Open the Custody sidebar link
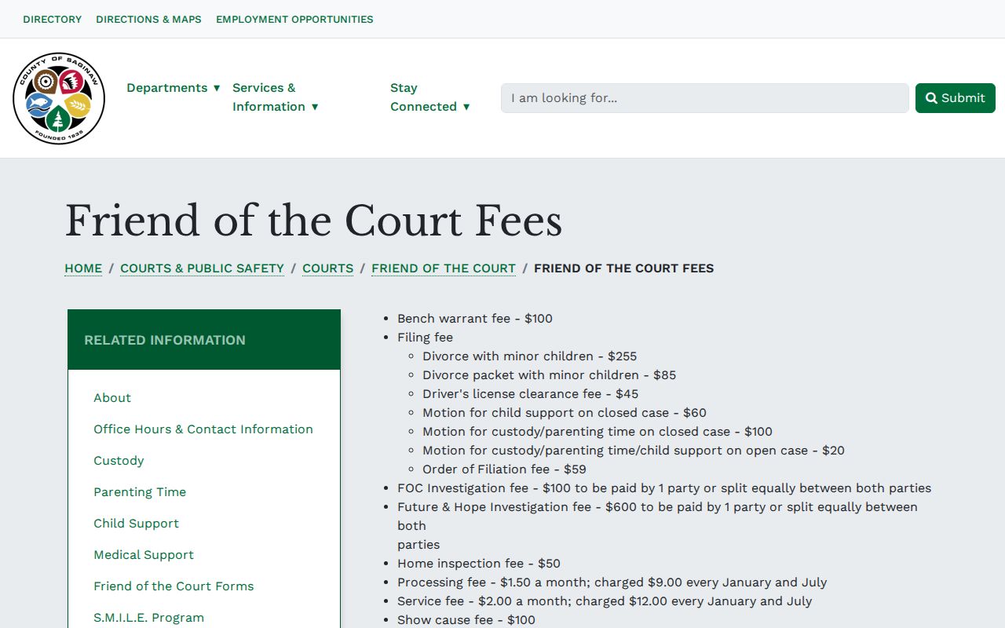 coord(119,461)
